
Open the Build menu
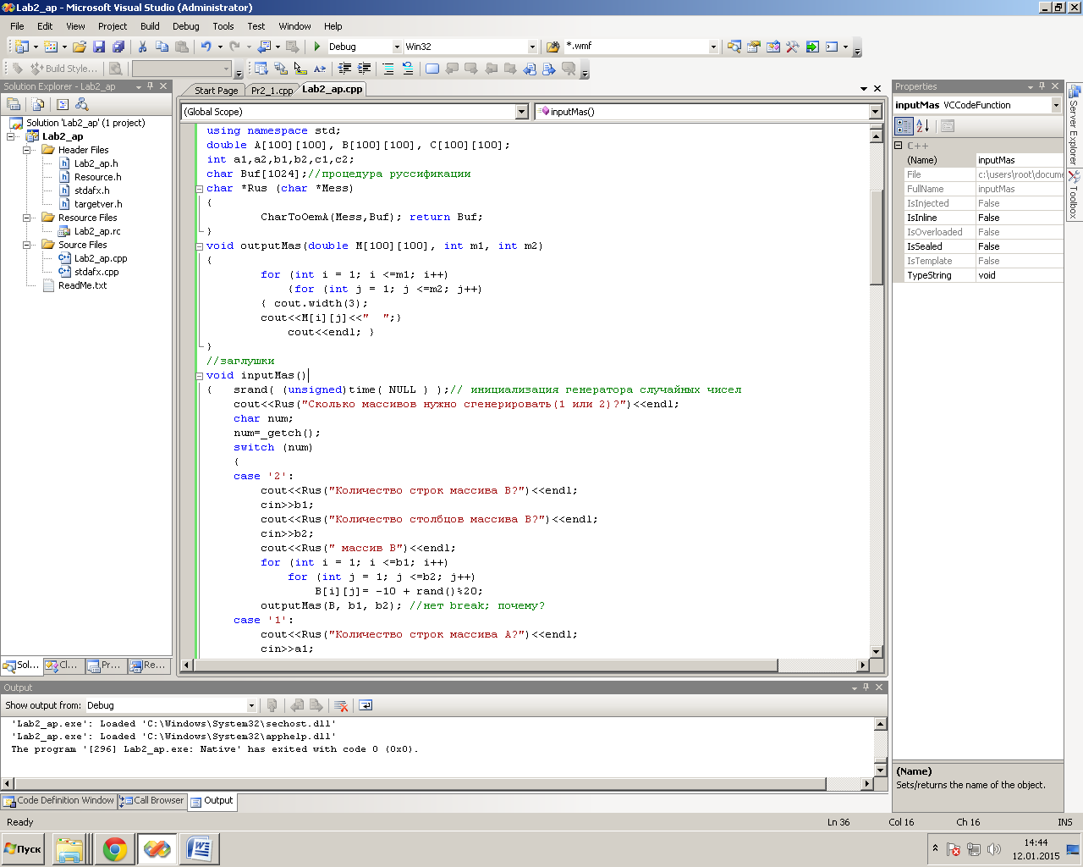click(150, 26)
